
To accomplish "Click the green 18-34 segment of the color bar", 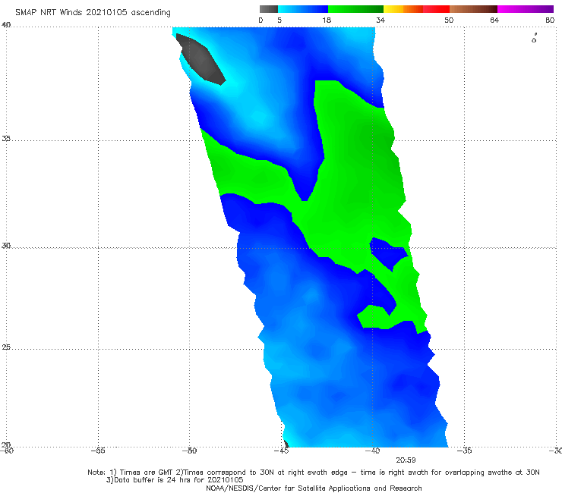I will coord(355,9).
